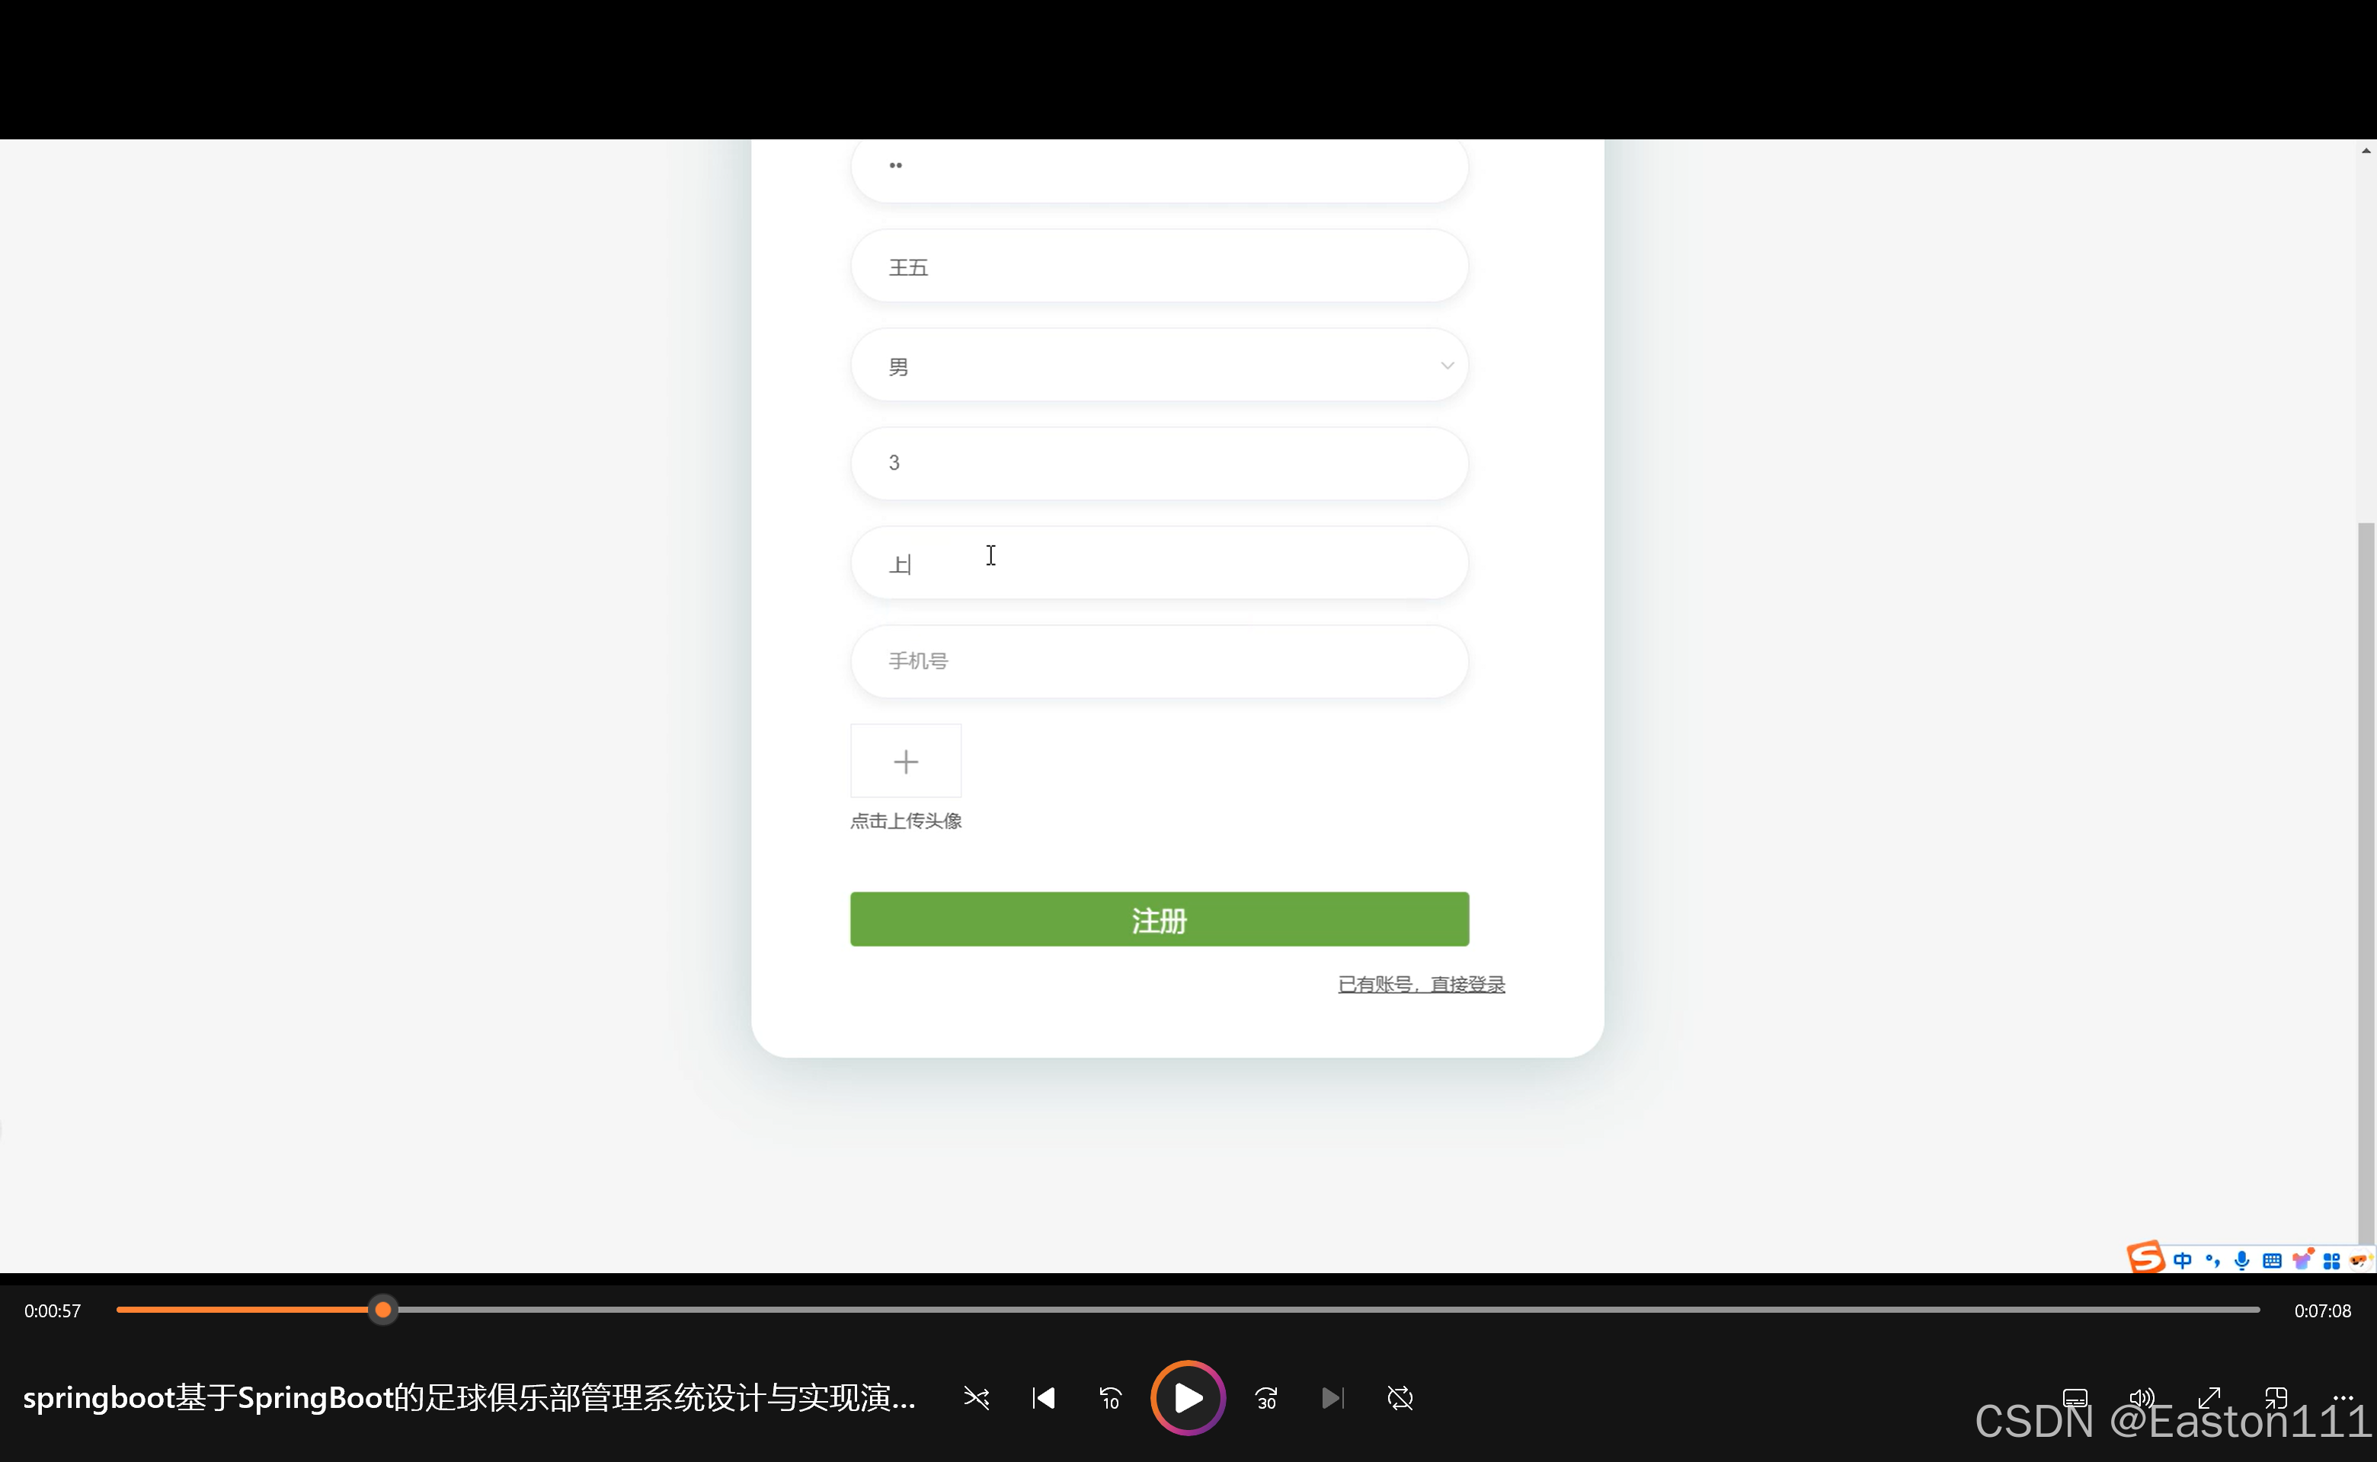Open the more options ellipsis menu
The width and height of the screenshot is (2377, 1462).
pyautogui.click(x=2342, y=1397)
